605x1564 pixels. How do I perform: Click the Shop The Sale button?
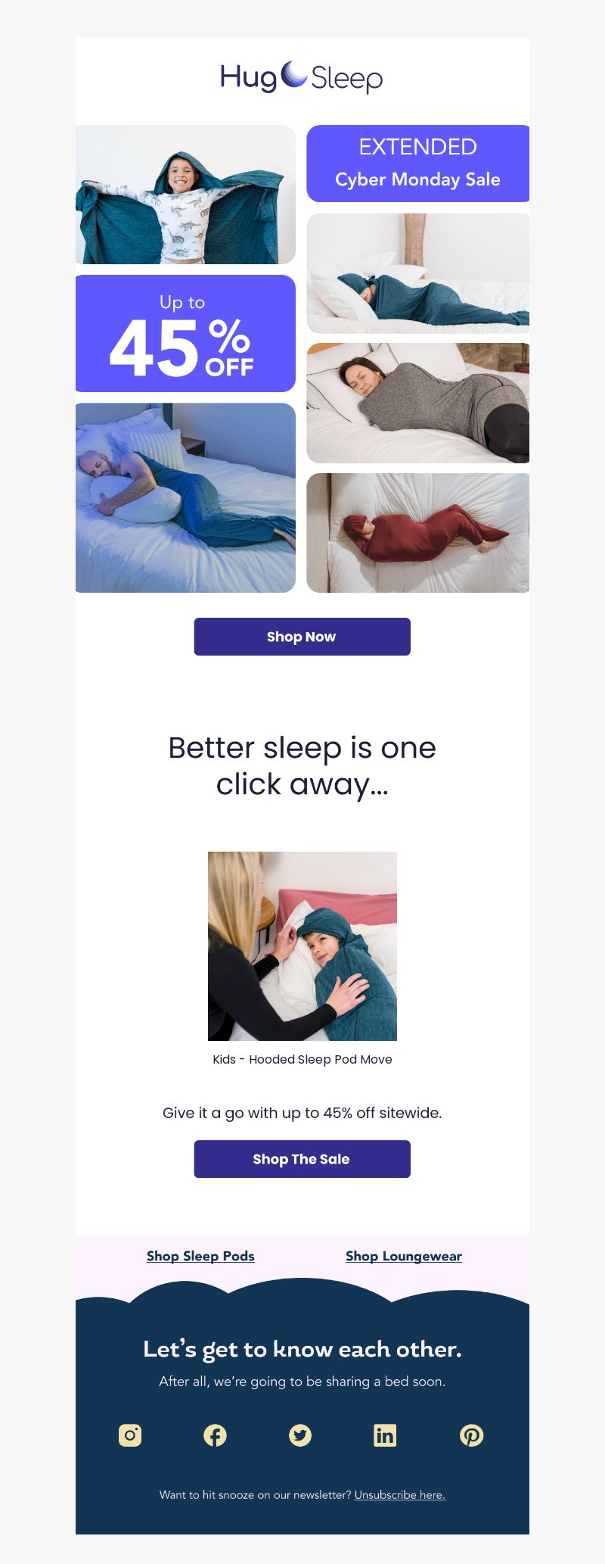tap(302, 1159)
